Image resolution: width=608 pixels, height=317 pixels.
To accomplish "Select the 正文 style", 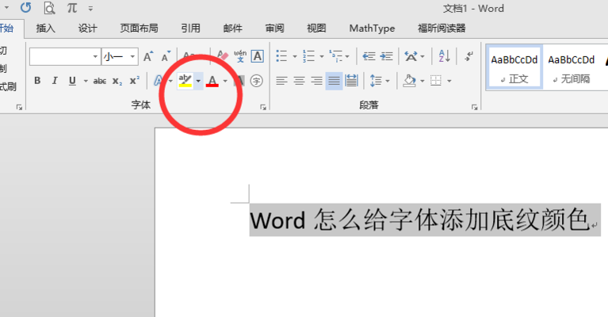I will click(x=514, y=68).
